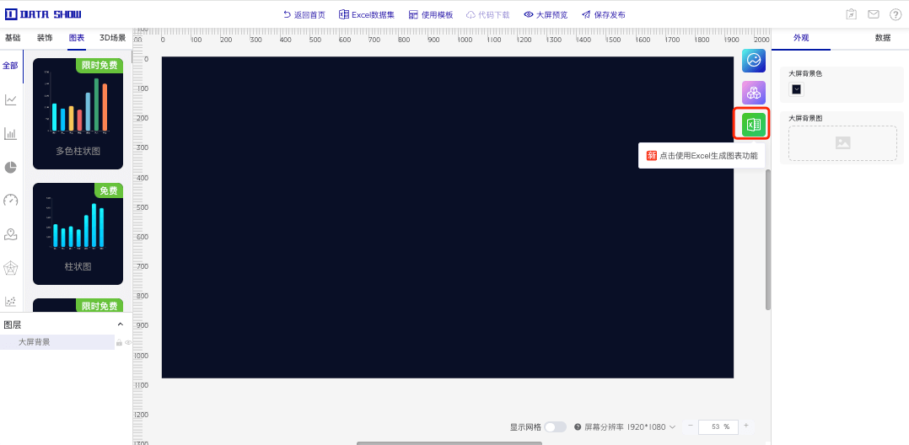Open the help question mark icon
Viewport: 909px width, 445px height.
(896, 14)
